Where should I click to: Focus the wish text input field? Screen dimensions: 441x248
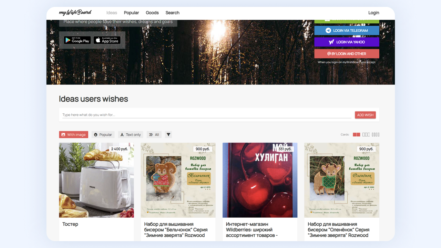[x=207, y=115]
